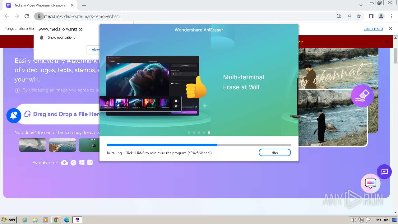Open a new browser tab
This screenshot has width=398, height=224.
click(84, 5)
